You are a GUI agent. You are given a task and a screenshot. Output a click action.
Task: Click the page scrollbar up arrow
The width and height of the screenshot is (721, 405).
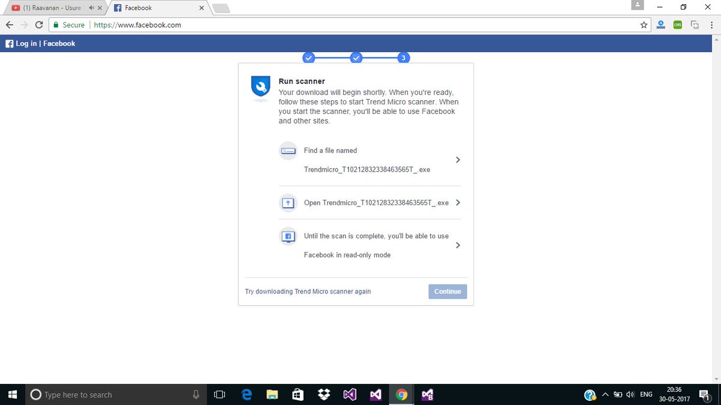pos(716,38)
